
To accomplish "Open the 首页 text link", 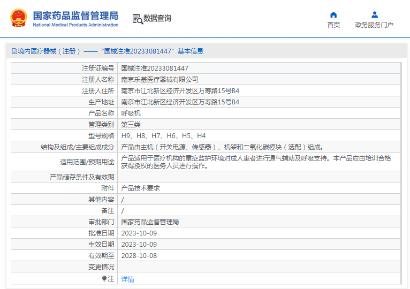I will point(333,25).
